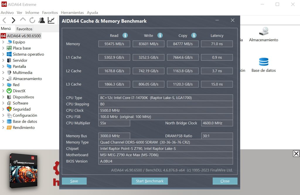The image size is (300, 195).
Task: Click the back navigation arrow in toolbar
Action: 4,20
